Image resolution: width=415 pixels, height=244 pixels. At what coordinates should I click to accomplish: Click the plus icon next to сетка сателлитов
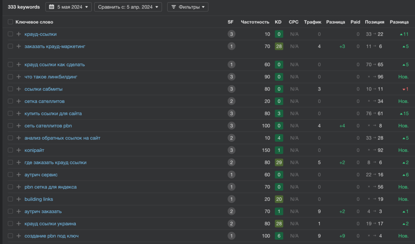click(18, 101)
